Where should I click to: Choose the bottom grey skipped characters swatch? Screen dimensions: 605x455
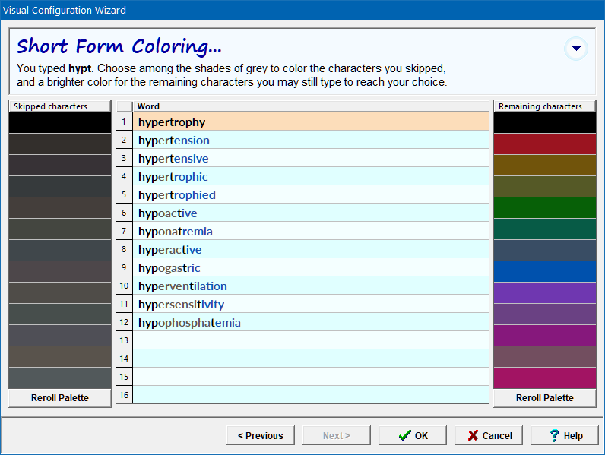point(60,378)
